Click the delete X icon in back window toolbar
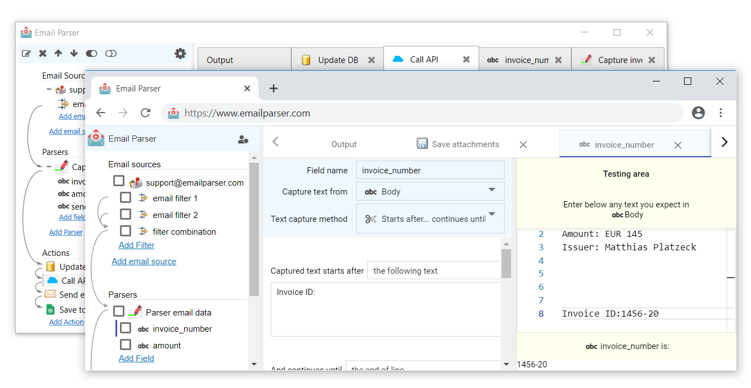This screenshot has width=751, height=388. point(42,54)
